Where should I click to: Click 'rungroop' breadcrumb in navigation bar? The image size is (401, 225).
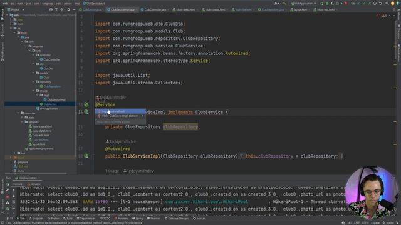click(48, 4)
